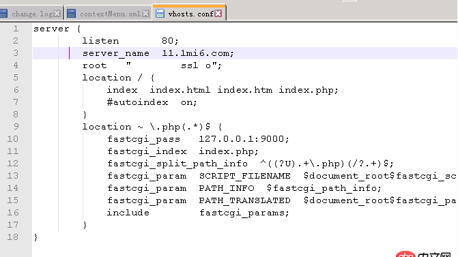Click the 'fastcgi_split_path_info' directive
The height and width of the screenshot is (257, 458).
click(177, 164)
